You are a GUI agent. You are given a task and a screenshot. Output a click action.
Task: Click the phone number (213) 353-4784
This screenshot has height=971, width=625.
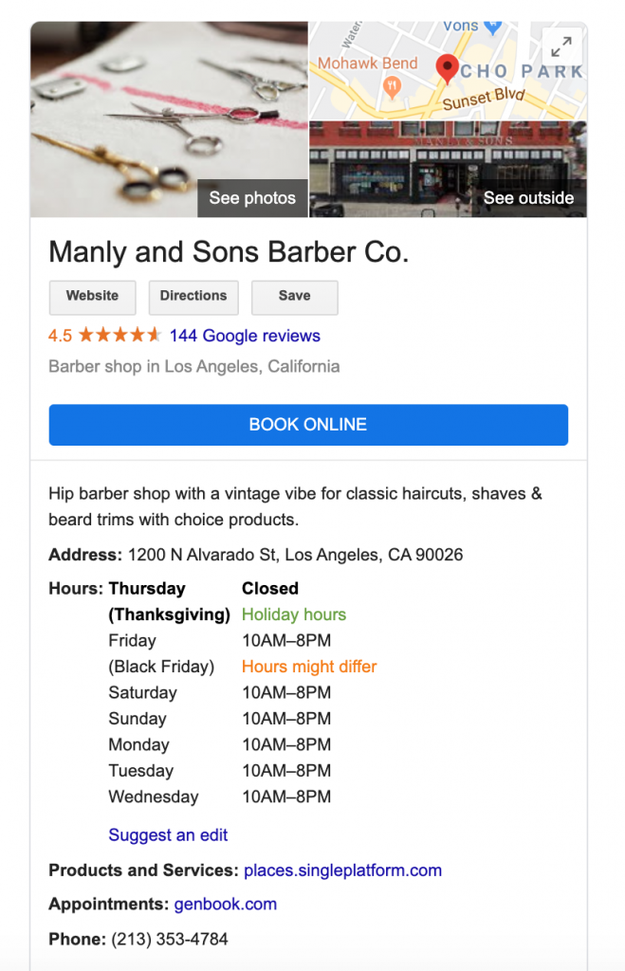170,939
